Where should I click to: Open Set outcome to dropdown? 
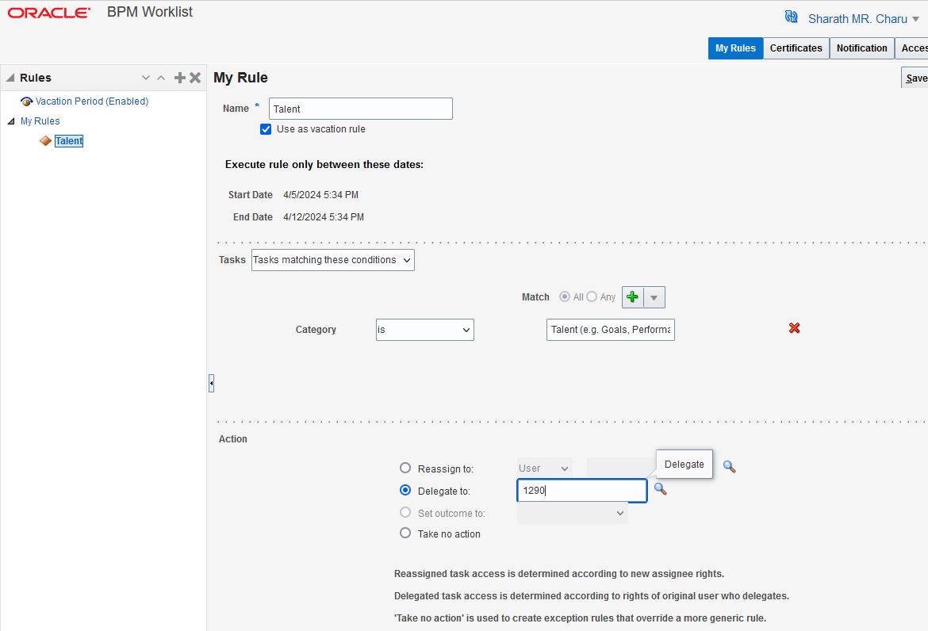[x=573, y=513]
